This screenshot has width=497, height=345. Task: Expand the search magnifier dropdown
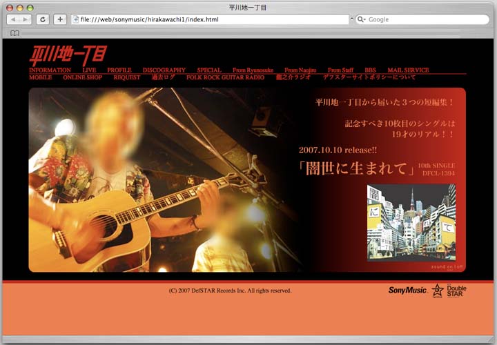click(362, 19)
